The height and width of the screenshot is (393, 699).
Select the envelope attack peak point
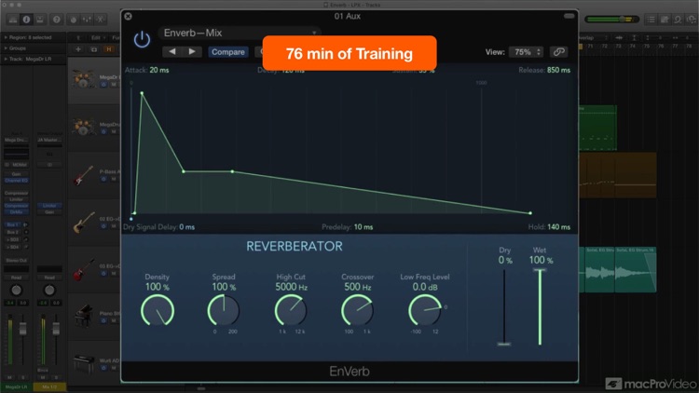pyautogui.click(x=142, y=93)
